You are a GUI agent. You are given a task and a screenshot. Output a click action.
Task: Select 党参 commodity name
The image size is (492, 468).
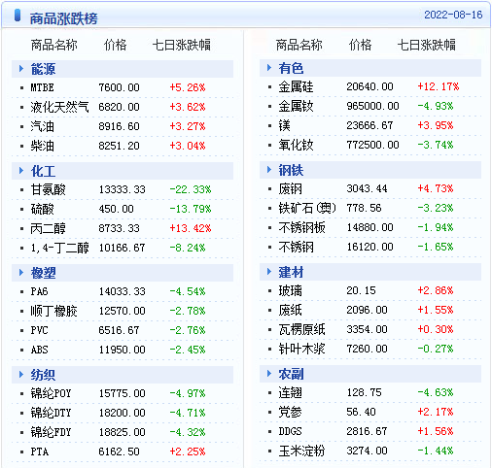(x=290, y=412)
